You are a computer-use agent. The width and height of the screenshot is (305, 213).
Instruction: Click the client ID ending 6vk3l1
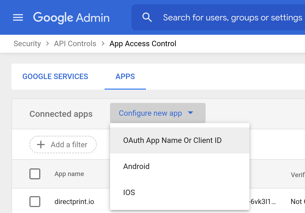pyautogui.click(x=263, y=202)
